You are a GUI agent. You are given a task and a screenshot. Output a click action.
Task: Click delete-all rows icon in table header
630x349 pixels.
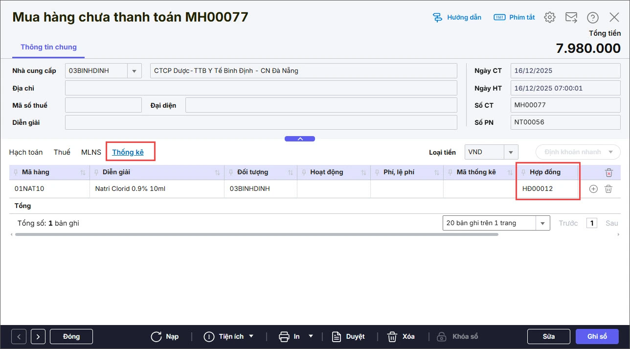click(x=608, y=172)
